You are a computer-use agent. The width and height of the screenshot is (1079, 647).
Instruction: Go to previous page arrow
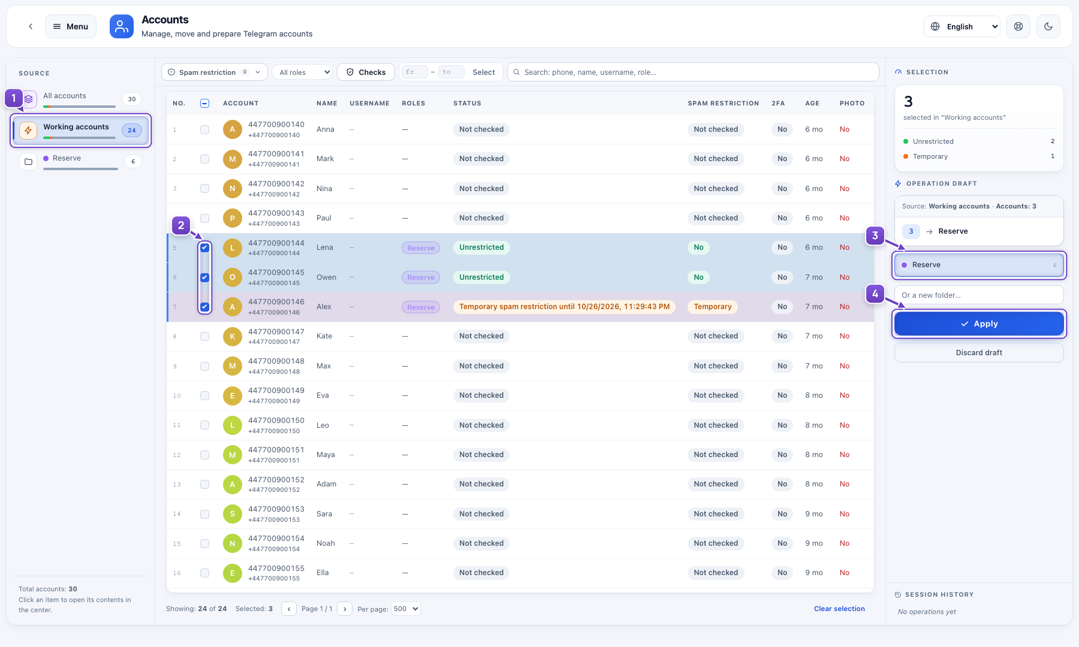(289, 609)
